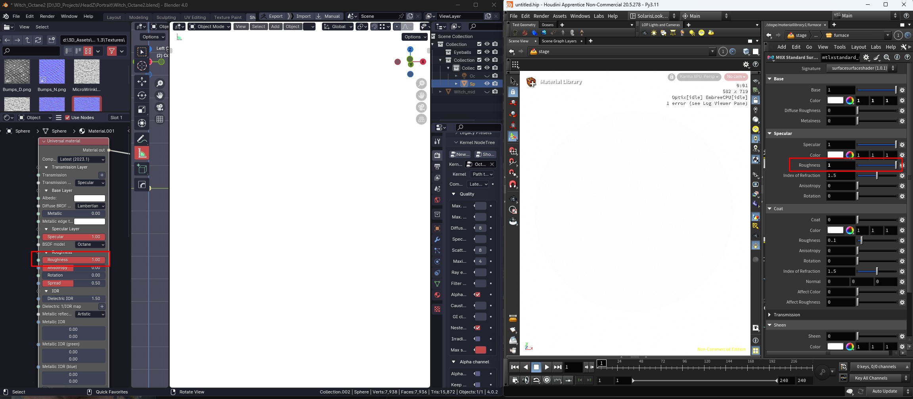The height and width of the screenshot is (399, 913).
Task: Click the Base parameter gear icon in Houdini
Action: tap(902, 90)
